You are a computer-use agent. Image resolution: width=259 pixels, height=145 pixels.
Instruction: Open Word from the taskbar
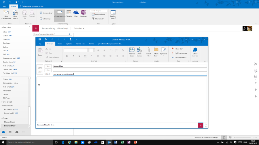click(116, 142)
